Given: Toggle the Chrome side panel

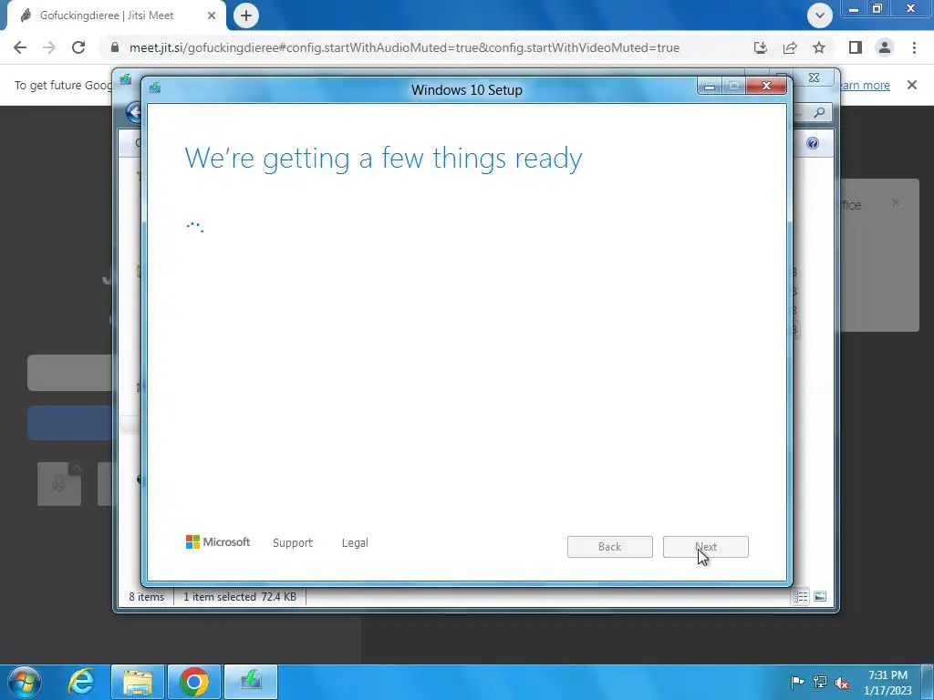Looking at the screenshot, I should tap(856, 47).
